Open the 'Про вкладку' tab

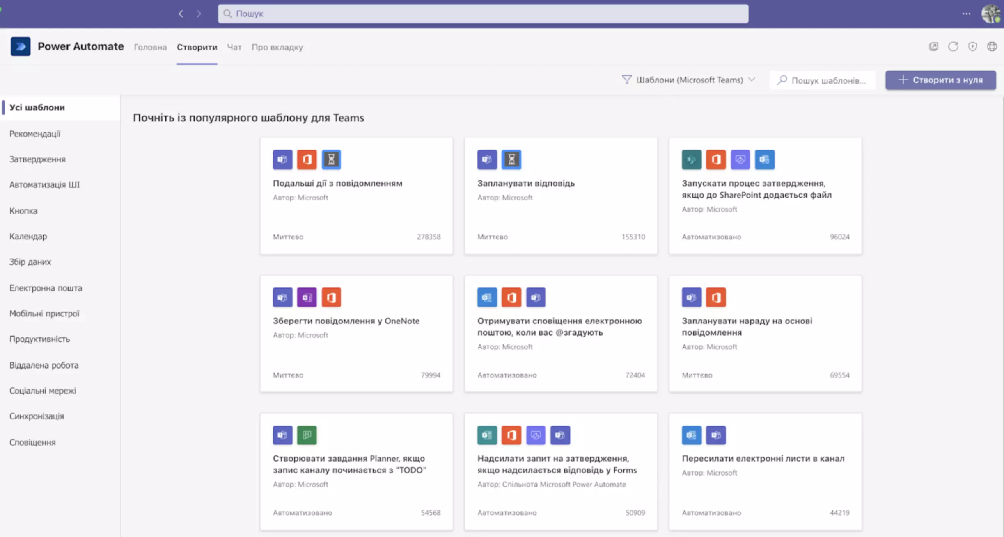tap(277, 47)
